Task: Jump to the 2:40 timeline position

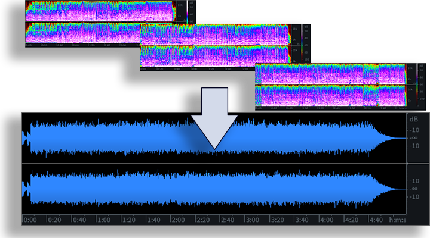Action: 228,220
